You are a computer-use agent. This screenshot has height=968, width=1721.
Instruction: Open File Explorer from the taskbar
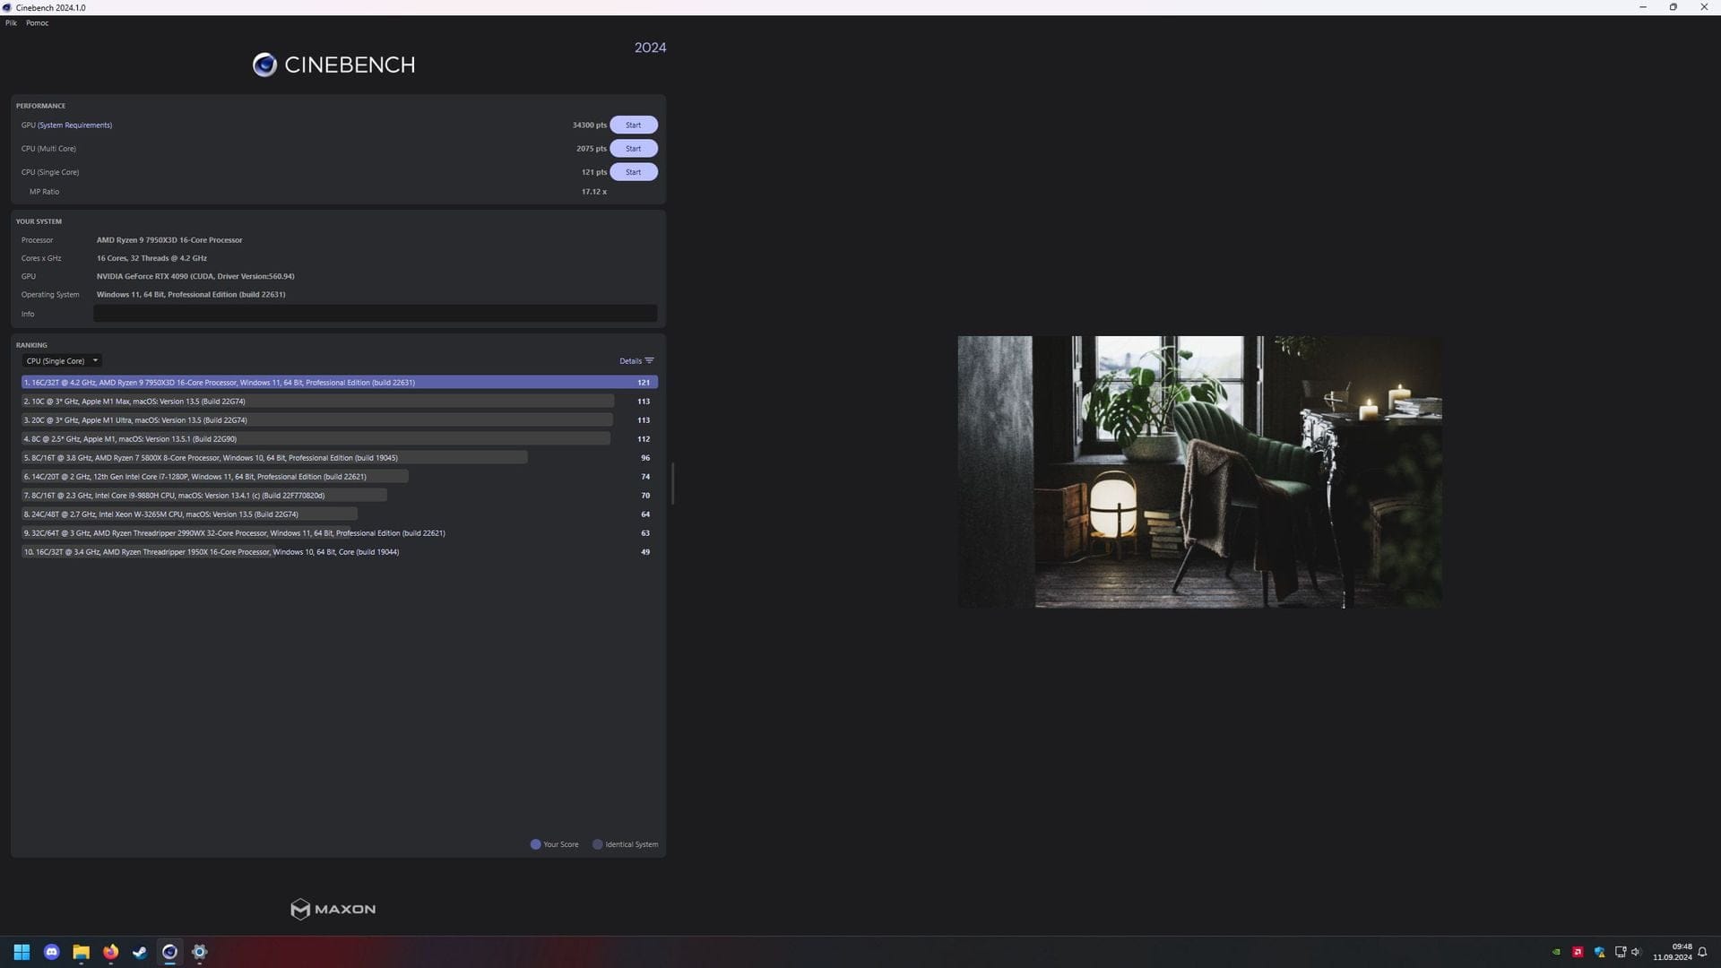point(81,952)
